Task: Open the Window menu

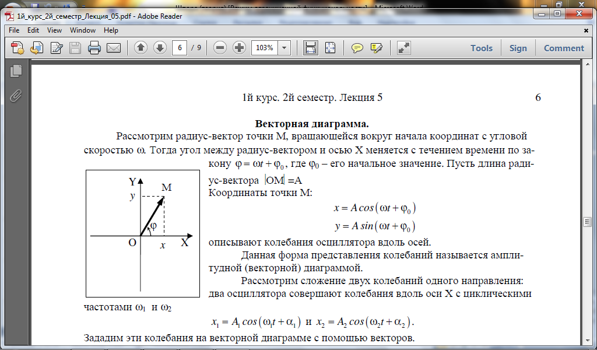Action: [x=83, y=30]
